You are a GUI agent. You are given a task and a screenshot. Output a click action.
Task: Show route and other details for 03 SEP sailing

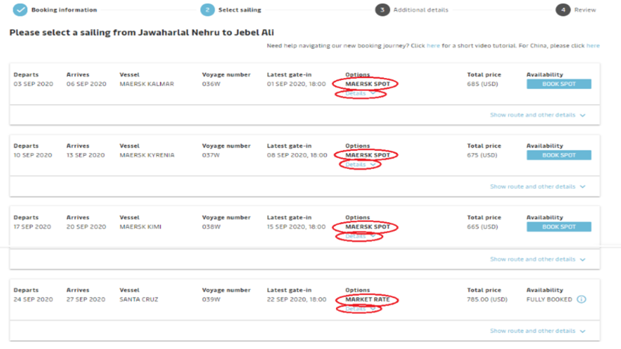(x=538, y=115)
